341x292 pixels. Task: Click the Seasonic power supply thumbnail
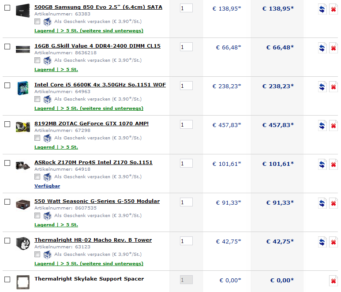[23, 205]
